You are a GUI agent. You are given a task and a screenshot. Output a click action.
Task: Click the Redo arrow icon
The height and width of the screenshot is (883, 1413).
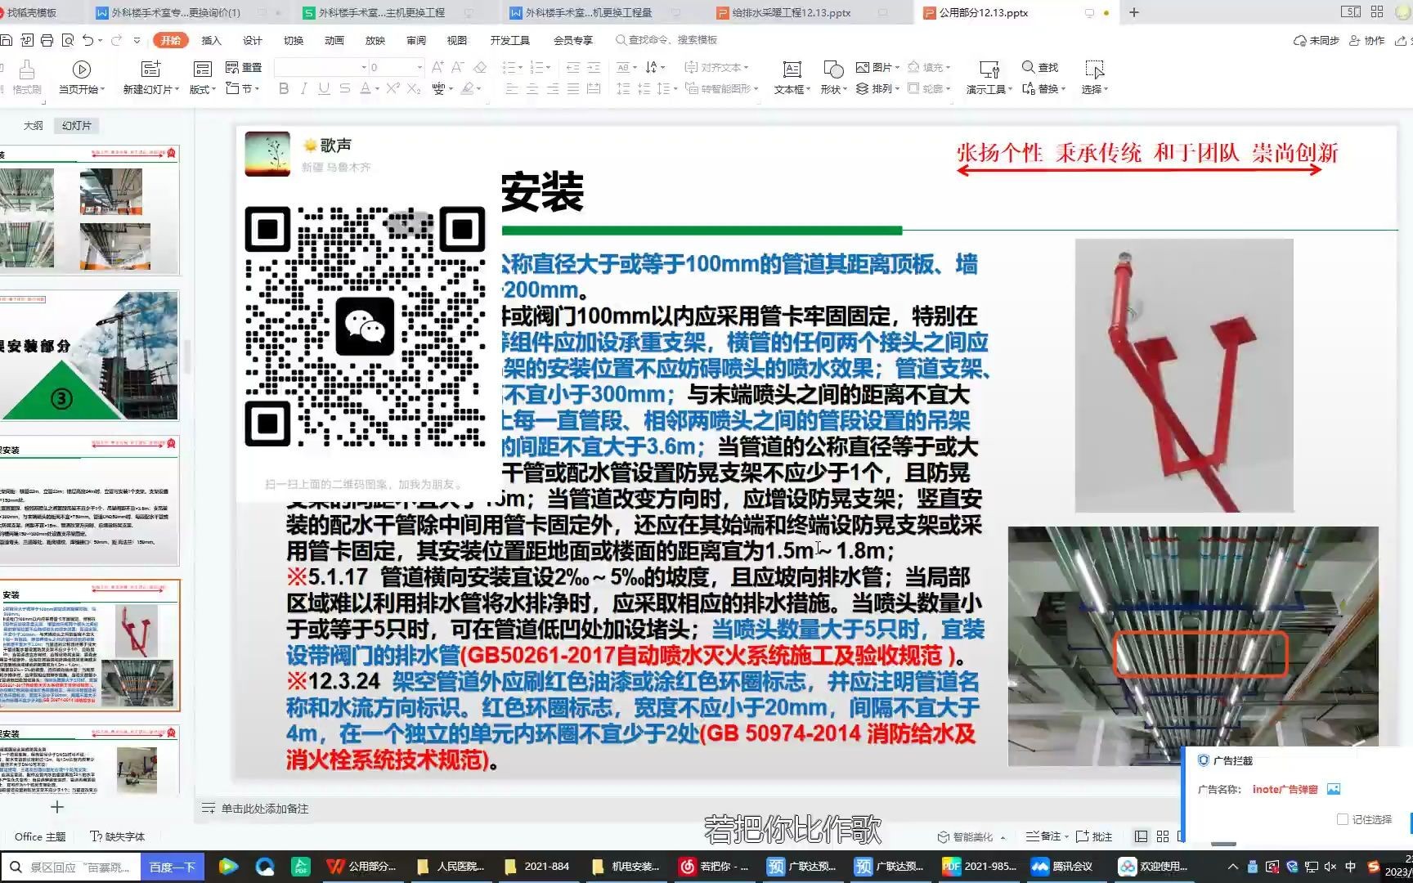pyautogui.click(x=116, y=40)
